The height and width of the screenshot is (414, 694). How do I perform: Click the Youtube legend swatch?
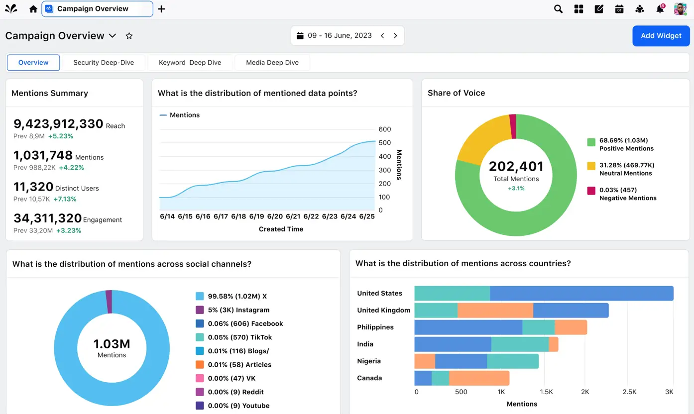(x=200, y=406)
